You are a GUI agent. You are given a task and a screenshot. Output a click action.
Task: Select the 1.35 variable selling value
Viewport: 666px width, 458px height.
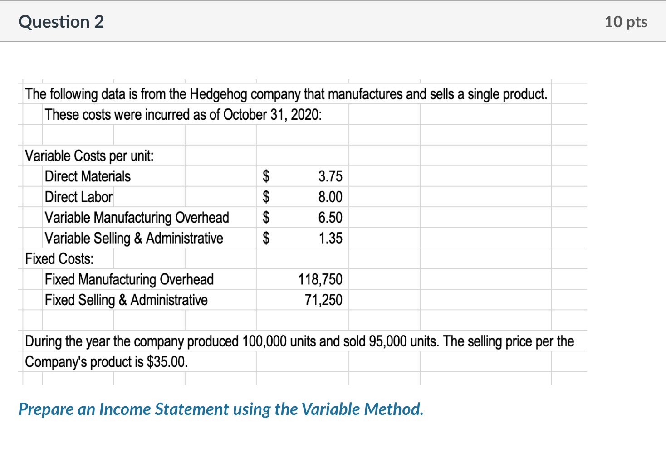point(330,238)
